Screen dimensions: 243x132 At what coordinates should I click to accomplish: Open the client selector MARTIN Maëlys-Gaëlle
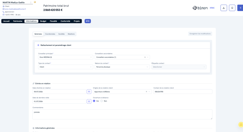[18, 3]
